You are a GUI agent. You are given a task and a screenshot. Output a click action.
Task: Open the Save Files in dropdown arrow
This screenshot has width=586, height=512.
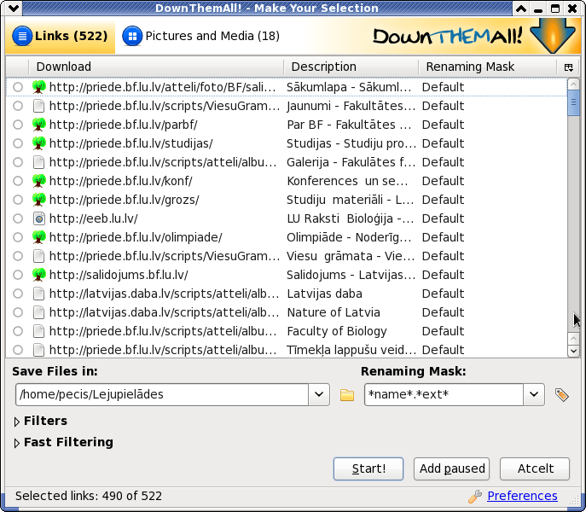coord(319,394)
